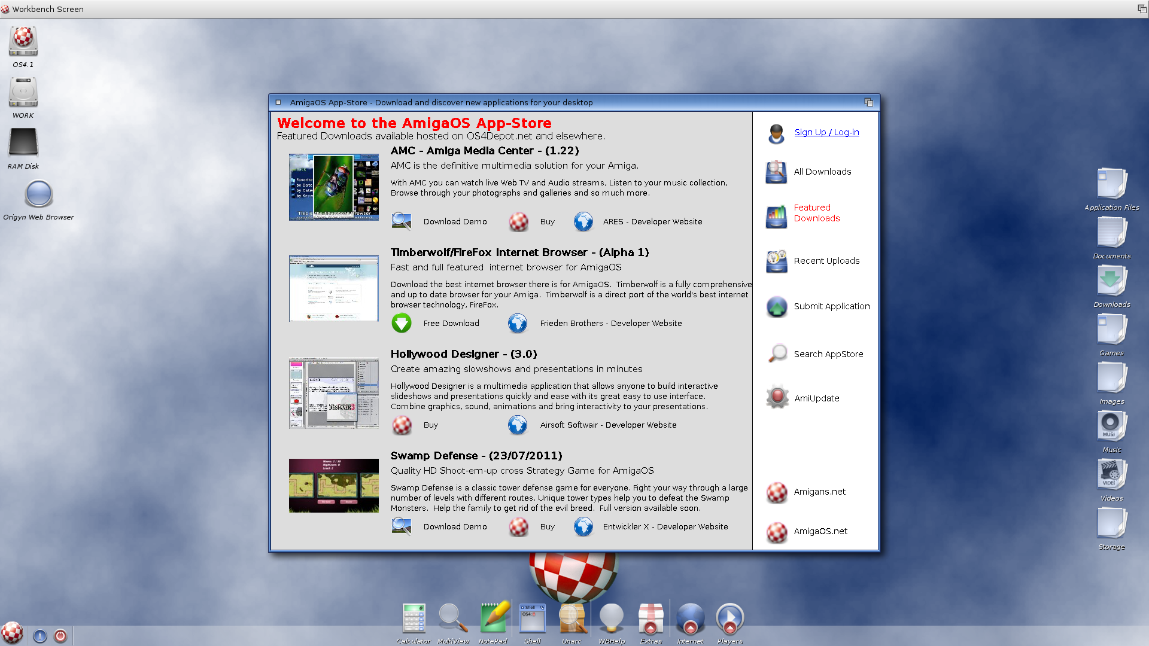
Task: Click the red power button in taskbar
Action: click(60, 636)
